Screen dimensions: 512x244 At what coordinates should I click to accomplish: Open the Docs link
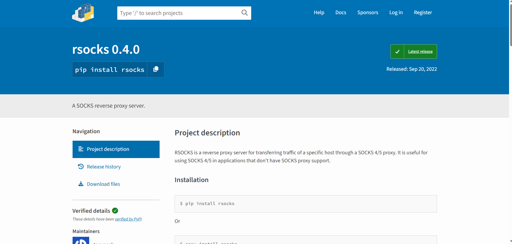coord(341,13)
